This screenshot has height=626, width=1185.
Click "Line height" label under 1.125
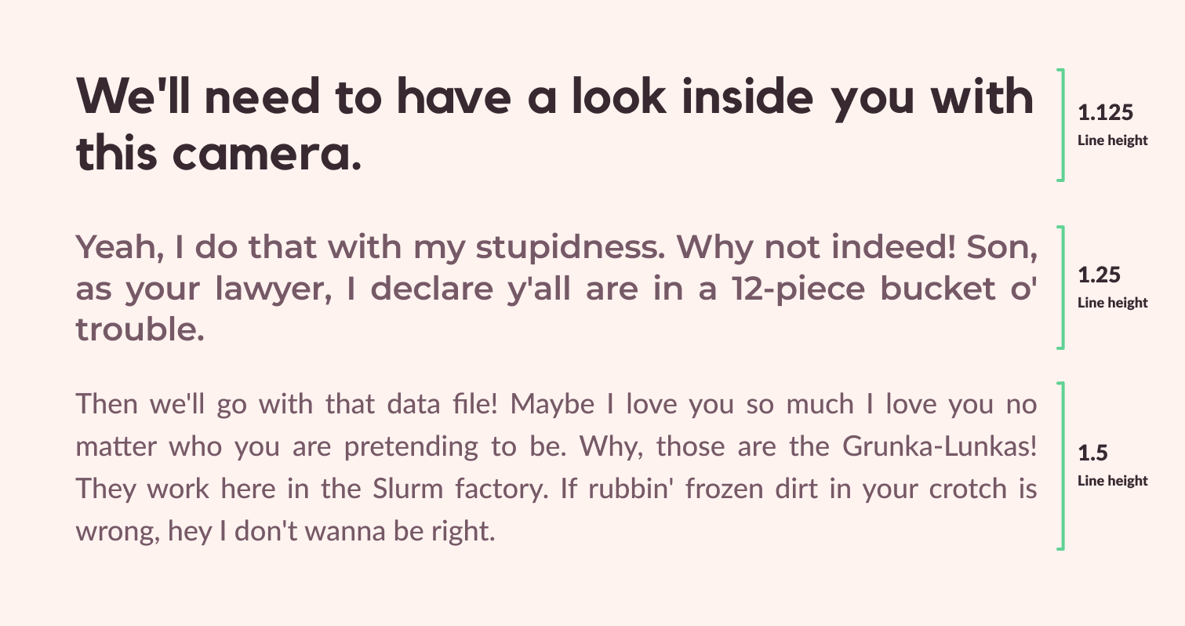[1113, 141]
